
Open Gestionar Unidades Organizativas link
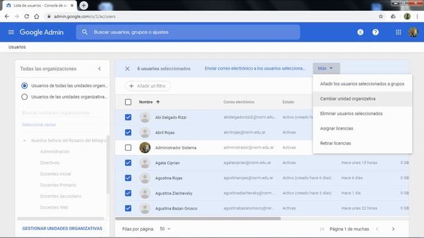(62, 229)
